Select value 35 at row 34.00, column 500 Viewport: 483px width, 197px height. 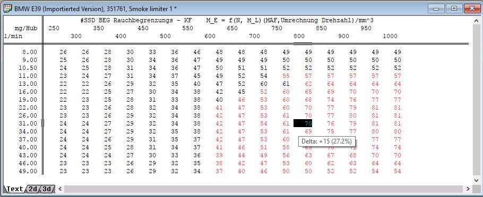click(x=174, y=131)
